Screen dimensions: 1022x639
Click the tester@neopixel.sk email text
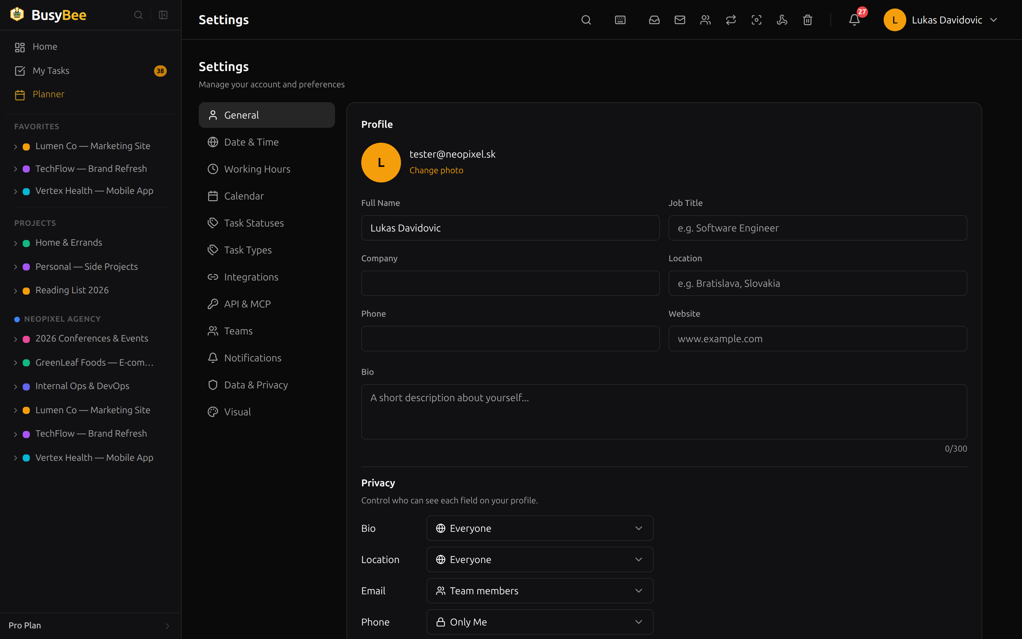(452, 154)
